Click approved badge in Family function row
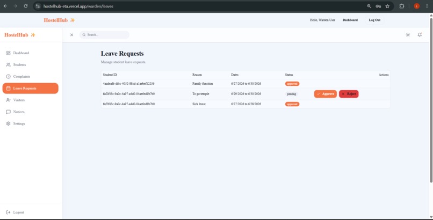 (x=292, y=84)
